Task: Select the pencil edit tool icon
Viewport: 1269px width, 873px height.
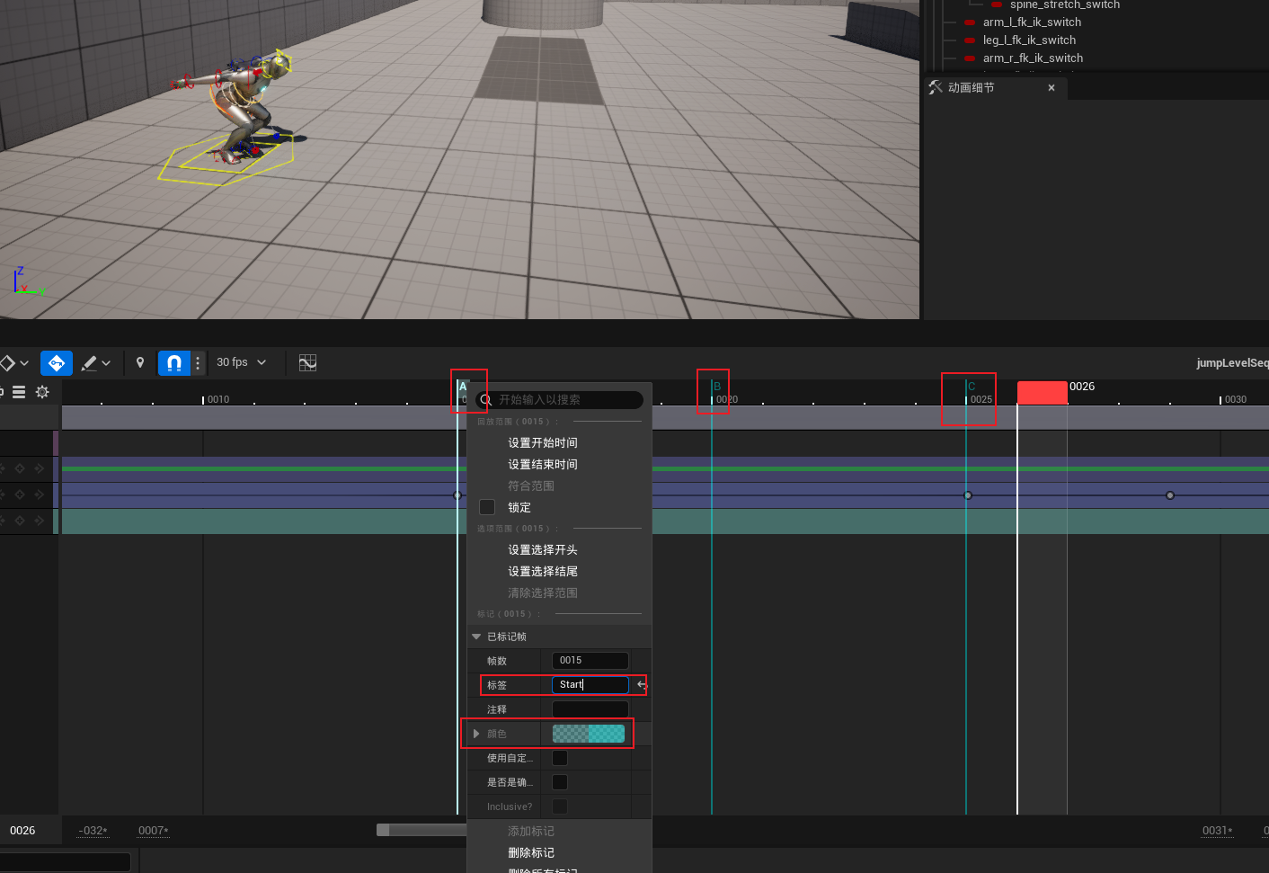Action: tap(89, 363)
